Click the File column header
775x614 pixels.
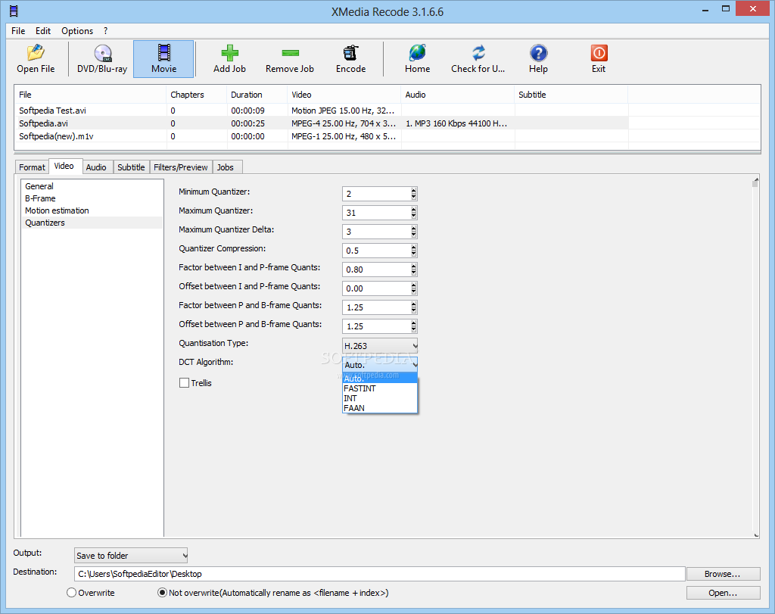coord(91,95)
